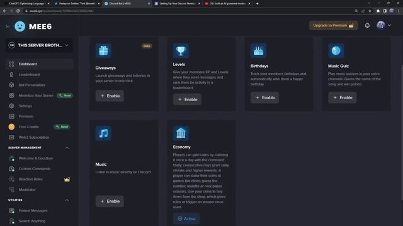Click the Dashboard grid icon in sidebar
Viewport: 403px width, 226px height.
11,64
